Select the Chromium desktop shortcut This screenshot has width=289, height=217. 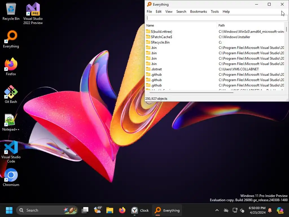click(11, 177)
